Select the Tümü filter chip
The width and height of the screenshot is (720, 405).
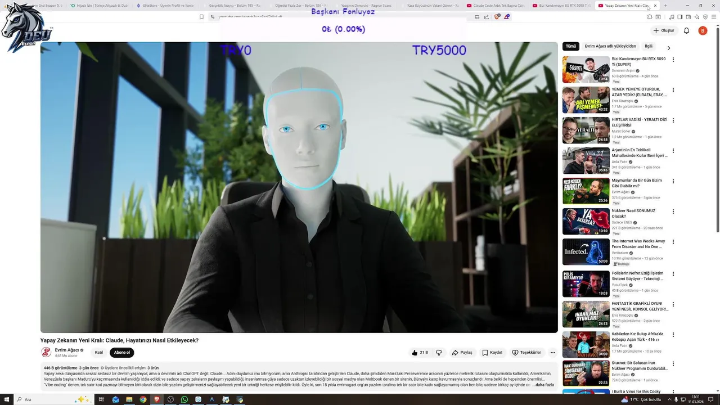tap(571, 46)
